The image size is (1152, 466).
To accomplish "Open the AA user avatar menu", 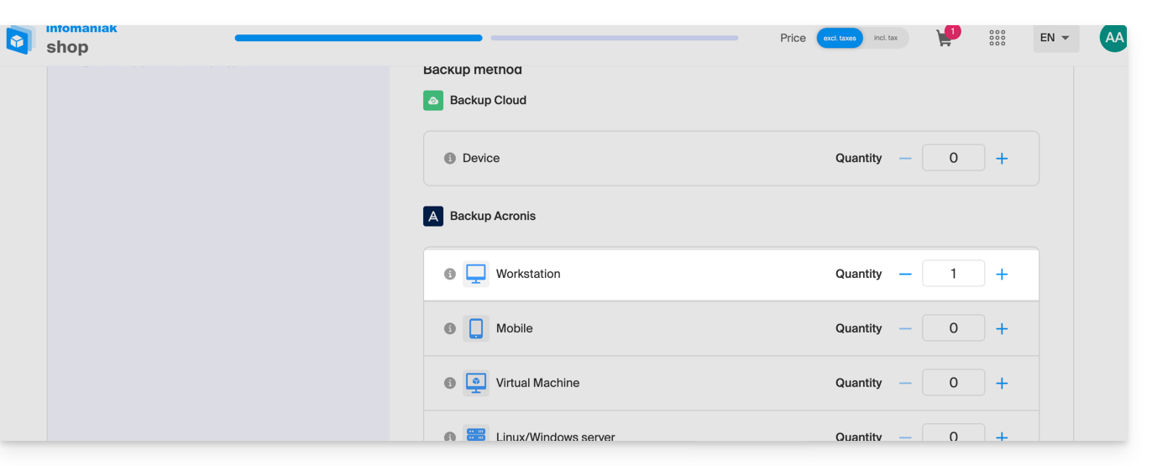I will pyautogui.click(x=1113, y=38).
